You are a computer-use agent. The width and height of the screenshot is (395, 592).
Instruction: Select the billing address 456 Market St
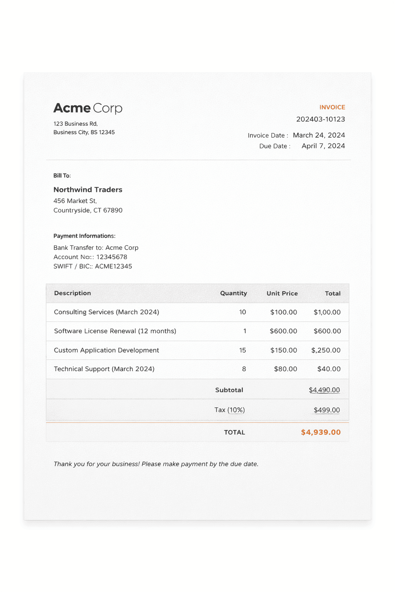[x=75, y=201]
